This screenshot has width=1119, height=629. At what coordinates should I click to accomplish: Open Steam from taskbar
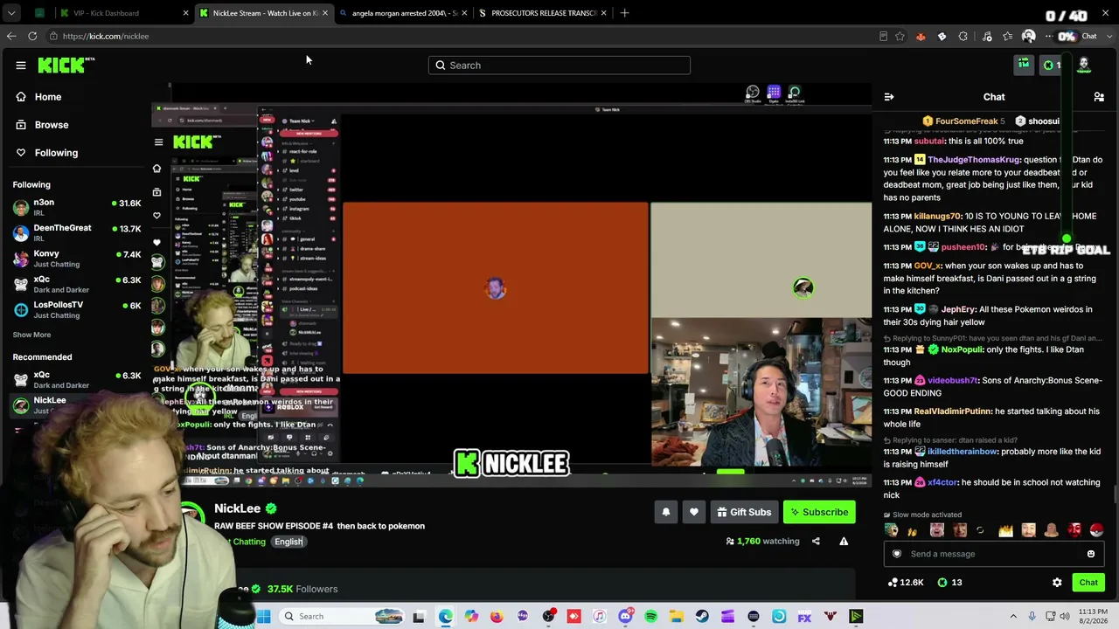[702, 617]
